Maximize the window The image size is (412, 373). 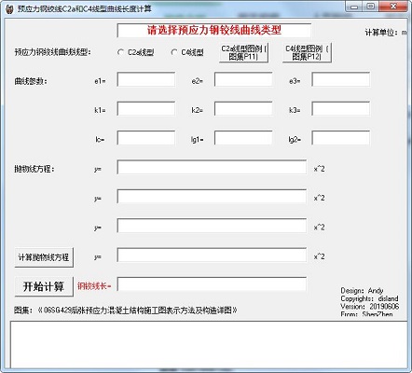coord(370,7)
